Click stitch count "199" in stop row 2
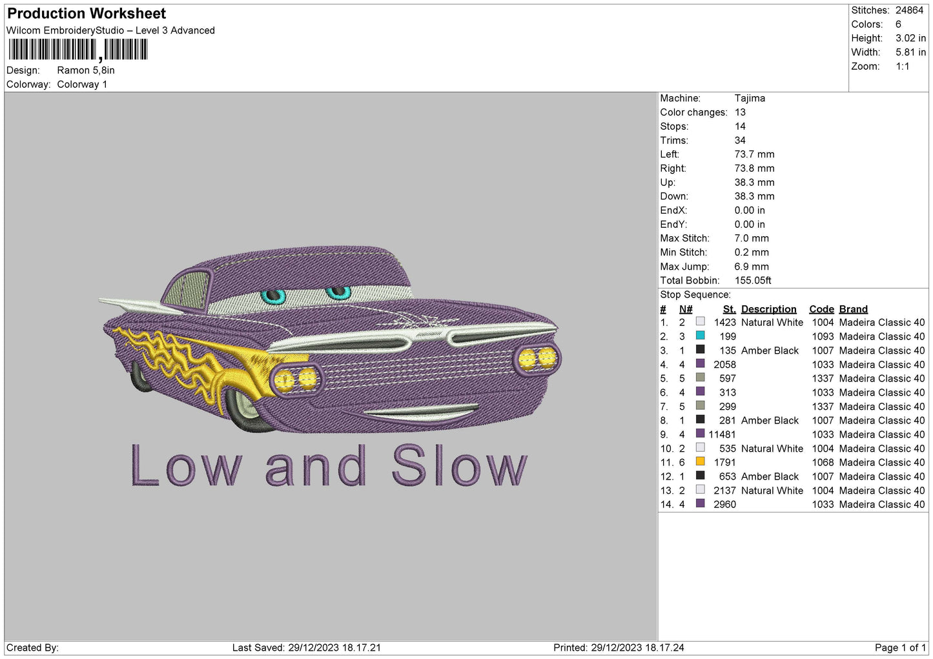Screen dimensions: 933x659 [728, 336]
